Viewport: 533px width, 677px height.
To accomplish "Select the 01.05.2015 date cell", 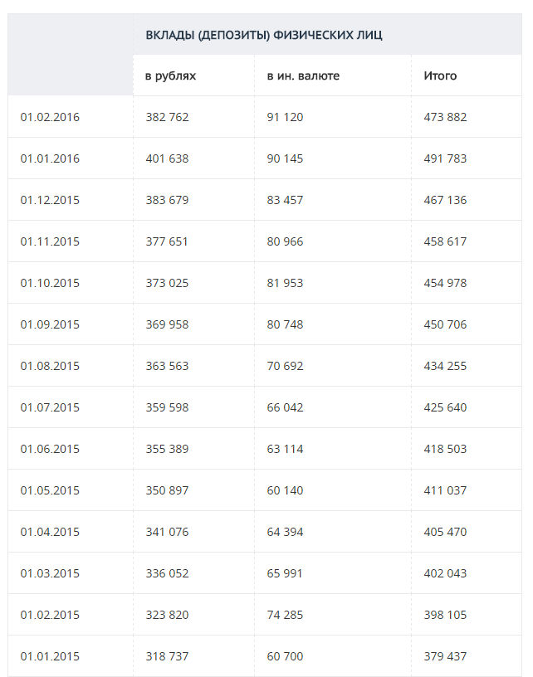I will point(50,490).
